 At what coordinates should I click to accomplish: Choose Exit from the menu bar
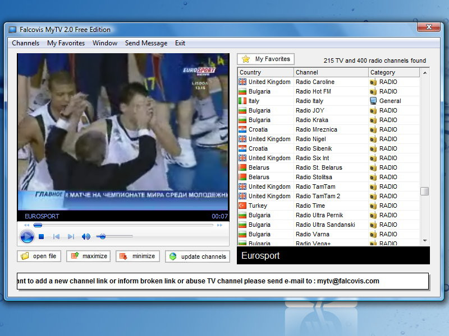(x=180, y=43)
